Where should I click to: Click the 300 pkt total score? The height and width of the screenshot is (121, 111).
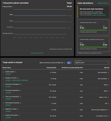(69, 6)
